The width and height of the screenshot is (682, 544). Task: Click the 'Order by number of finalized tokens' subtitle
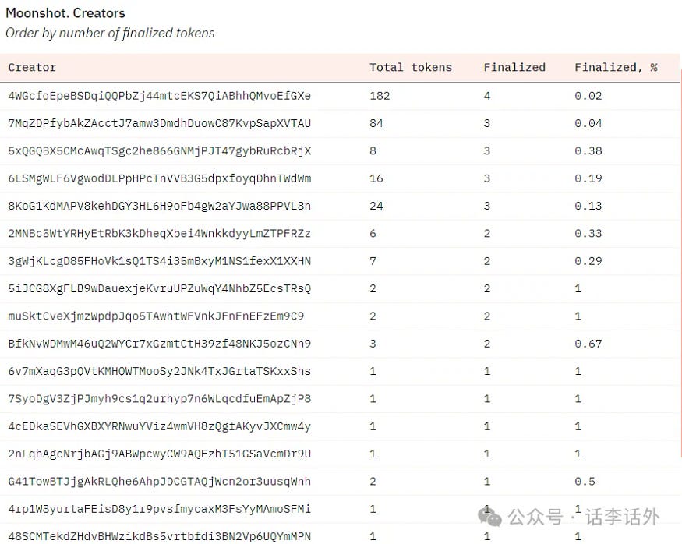click(110, 34)
